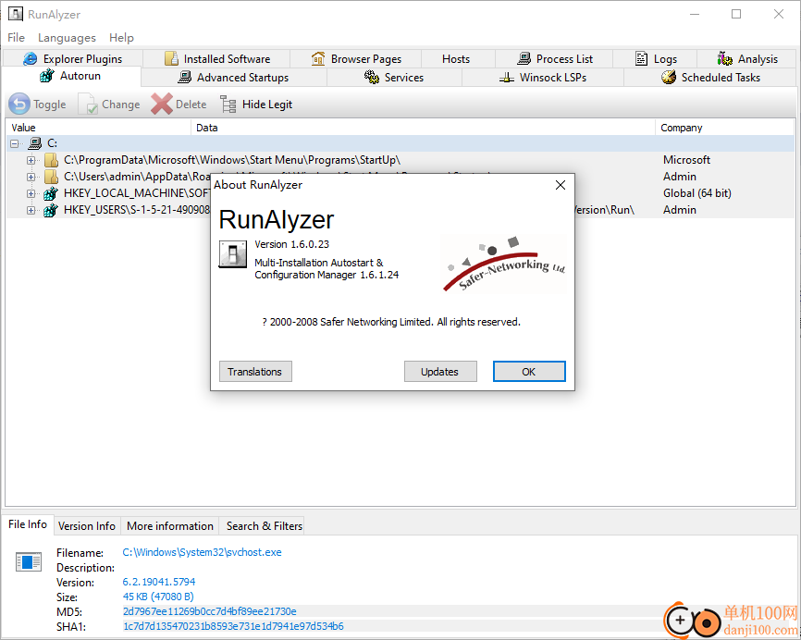Switch to the Services tab
The image size is (801, 640).
click(394, 77)
